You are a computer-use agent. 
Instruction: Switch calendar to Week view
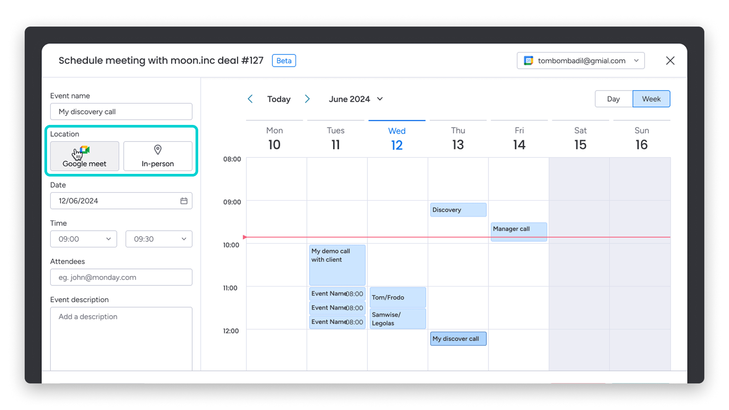[x=651, y=99]
